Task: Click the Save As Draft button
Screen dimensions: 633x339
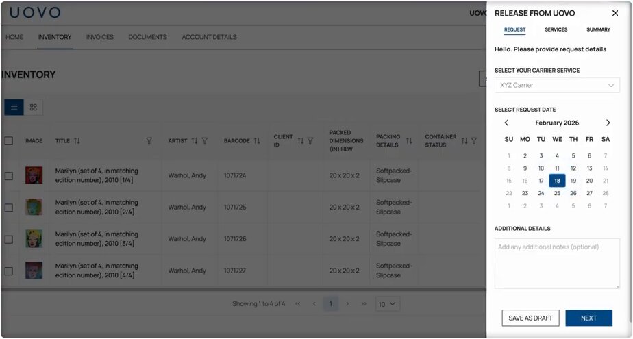Action: [530, 318]
